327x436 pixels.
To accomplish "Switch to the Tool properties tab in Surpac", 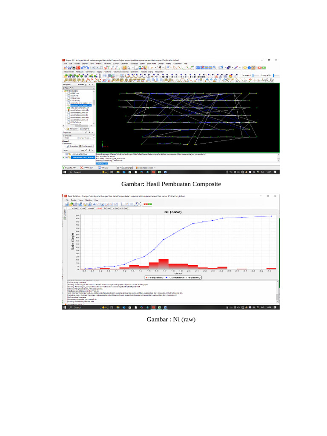I will (86, 146).
